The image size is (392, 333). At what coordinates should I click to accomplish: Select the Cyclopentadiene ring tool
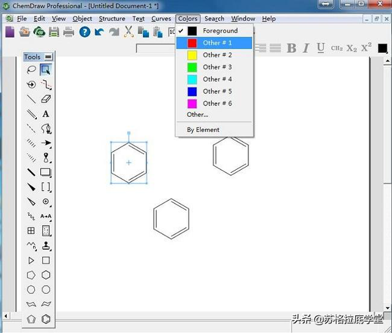point(31,319)
